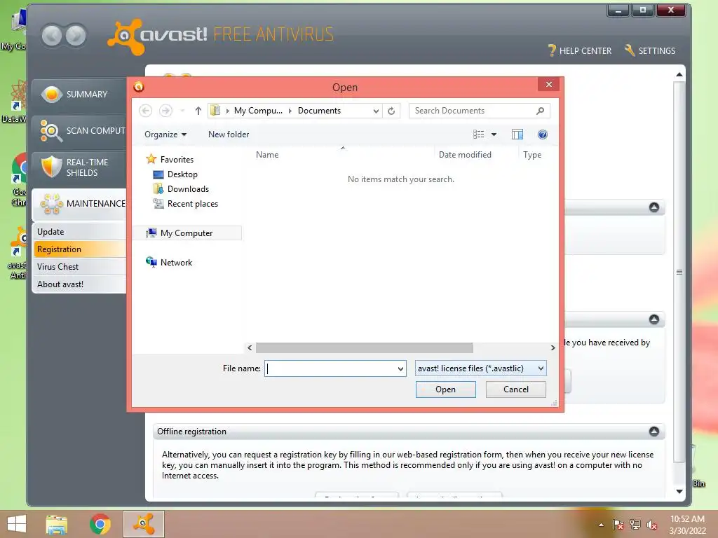This screenshot has height=538, width=718.
Task: Click the Forward arrow in Open dialog
Action: [165, 111]
